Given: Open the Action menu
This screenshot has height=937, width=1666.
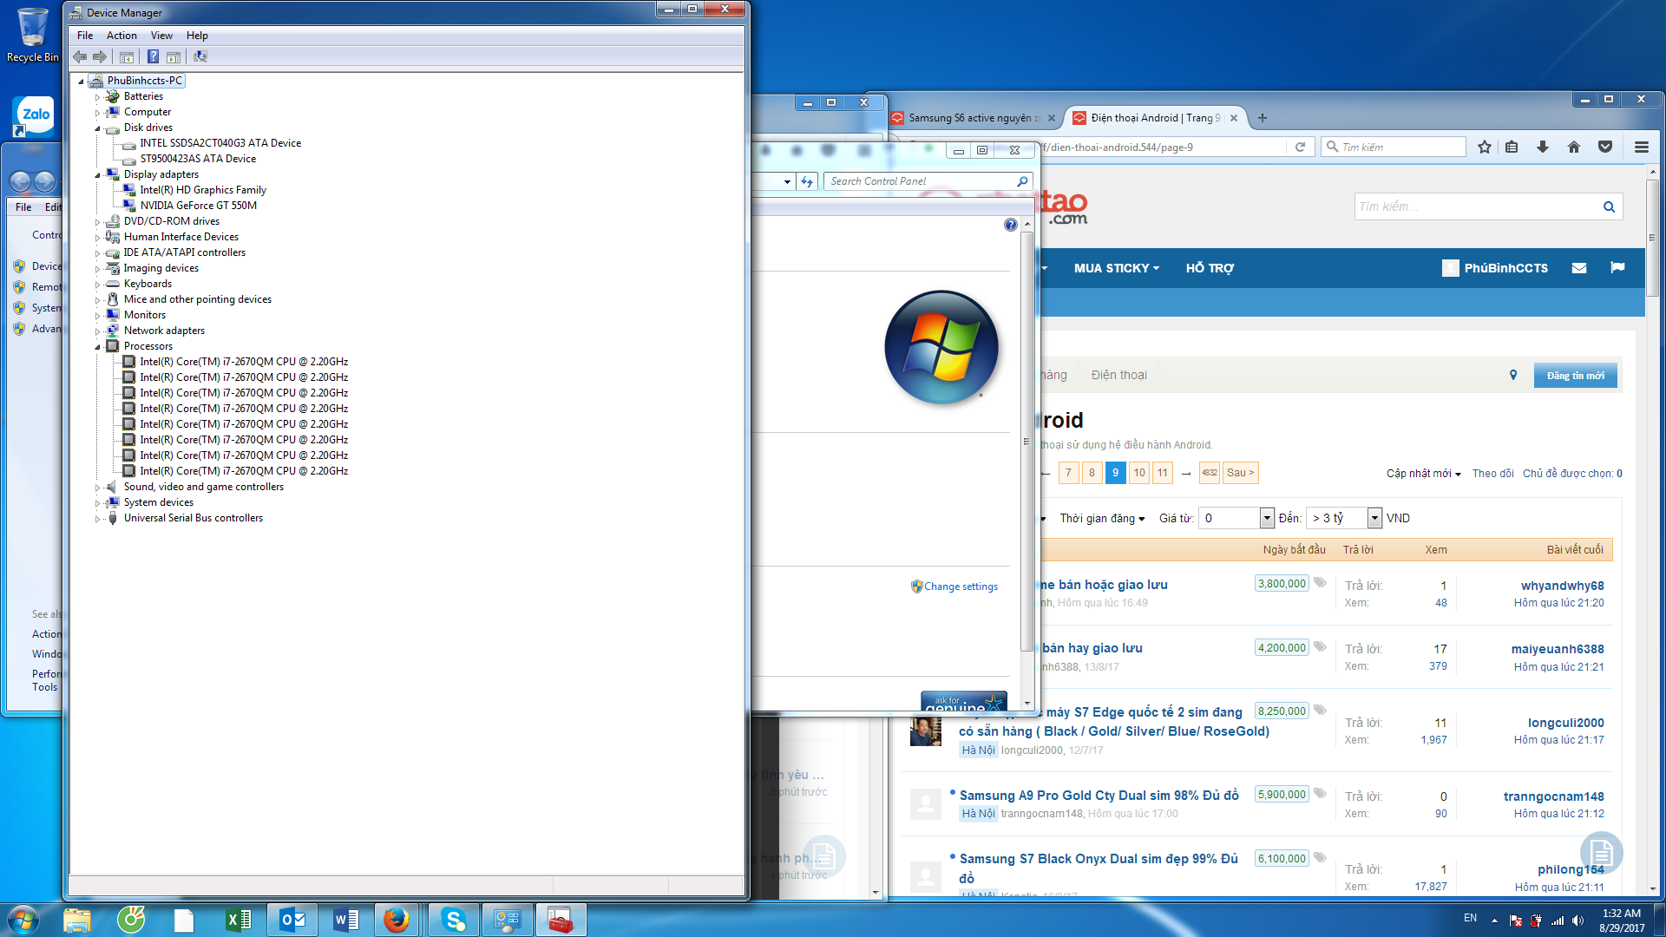Looking at the screenshot, I should click(x=121, y=36).
